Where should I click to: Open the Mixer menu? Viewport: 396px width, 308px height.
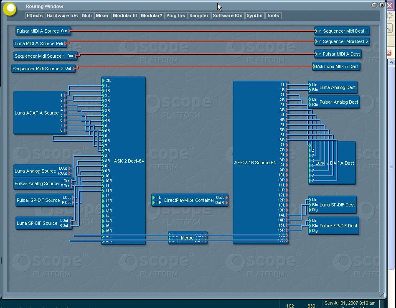[102, 15]
